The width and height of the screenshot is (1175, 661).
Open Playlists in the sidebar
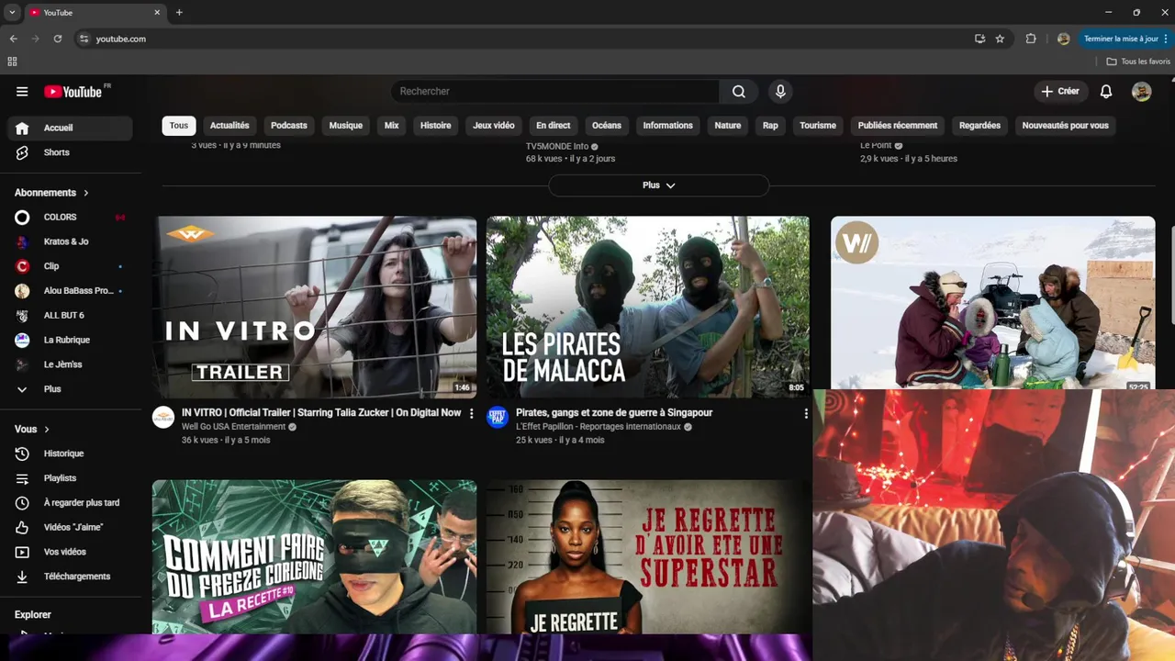coord(70,478)
